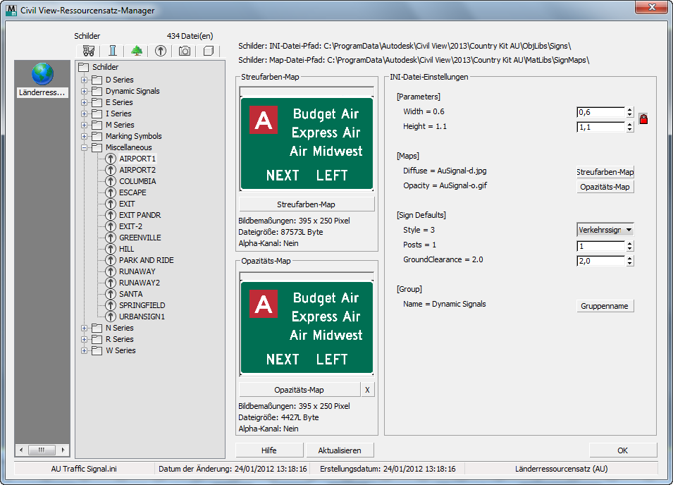The image size is (673, 485).
Task: Close the Ressourcensatz-Manager window
Action: click(x=652, y=7)
